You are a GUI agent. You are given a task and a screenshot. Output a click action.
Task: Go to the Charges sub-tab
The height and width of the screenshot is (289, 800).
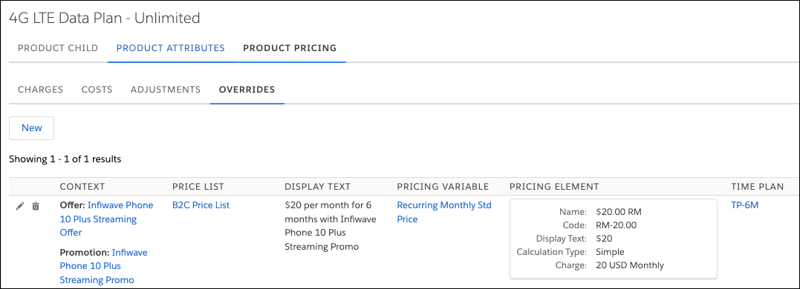pos(41,90)
